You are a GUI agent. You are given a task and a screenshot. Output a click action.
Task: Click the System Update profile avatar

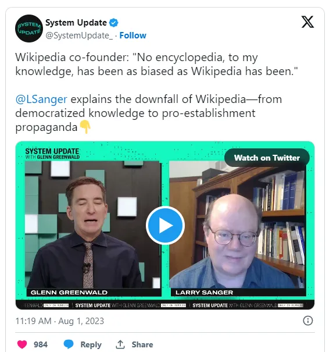(x=29, y=29)
